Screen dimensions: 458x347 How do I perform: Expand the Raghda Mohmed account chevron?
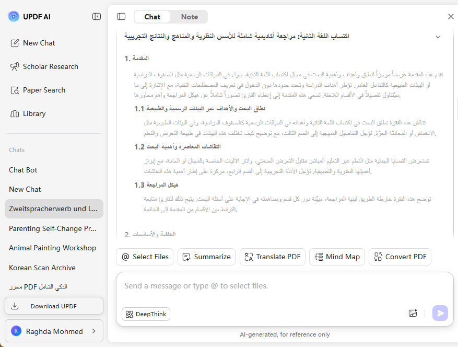click(94, 331)
